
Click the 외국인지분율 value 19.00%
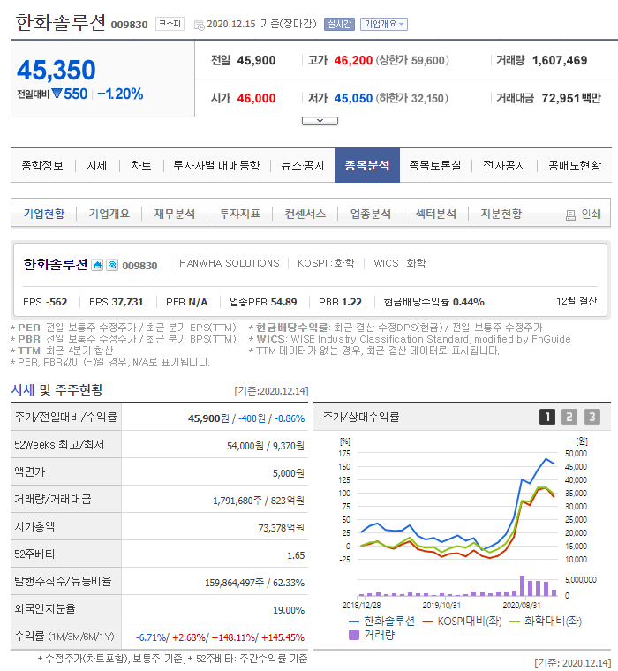289,610
